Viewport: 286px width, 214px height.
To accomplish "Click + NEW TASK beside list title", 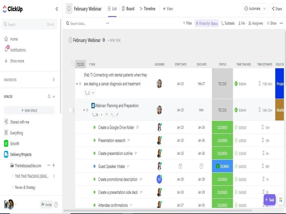I will pos(114,40).
